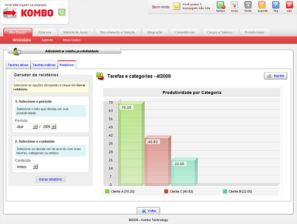Open the unread message envelope icon
The height and width of the screenshot is (224, 297).
click(x=177, y=6)
